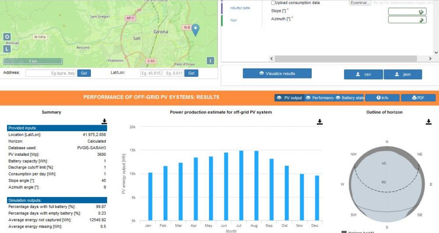The height and width of the screenshot is (233, 439).
Task: Click the Salt label on the map
Action: (137, 38)
